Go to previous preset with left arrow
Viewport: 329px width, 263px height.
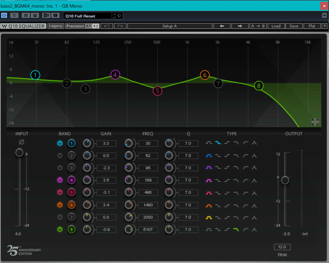point(222,26)
